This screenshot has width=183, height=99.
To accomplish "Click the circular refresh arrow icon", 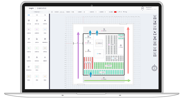I will 155,28.
